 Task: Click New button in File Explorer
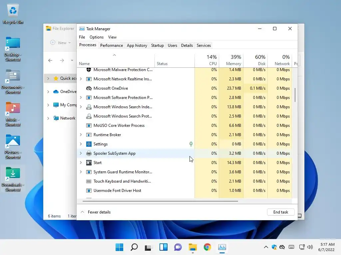click(61, 43)
